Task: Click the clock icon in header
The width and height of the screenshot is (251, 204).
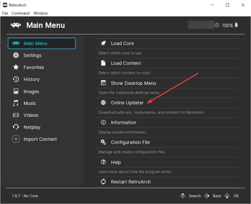Action: [x=217, y=25]
